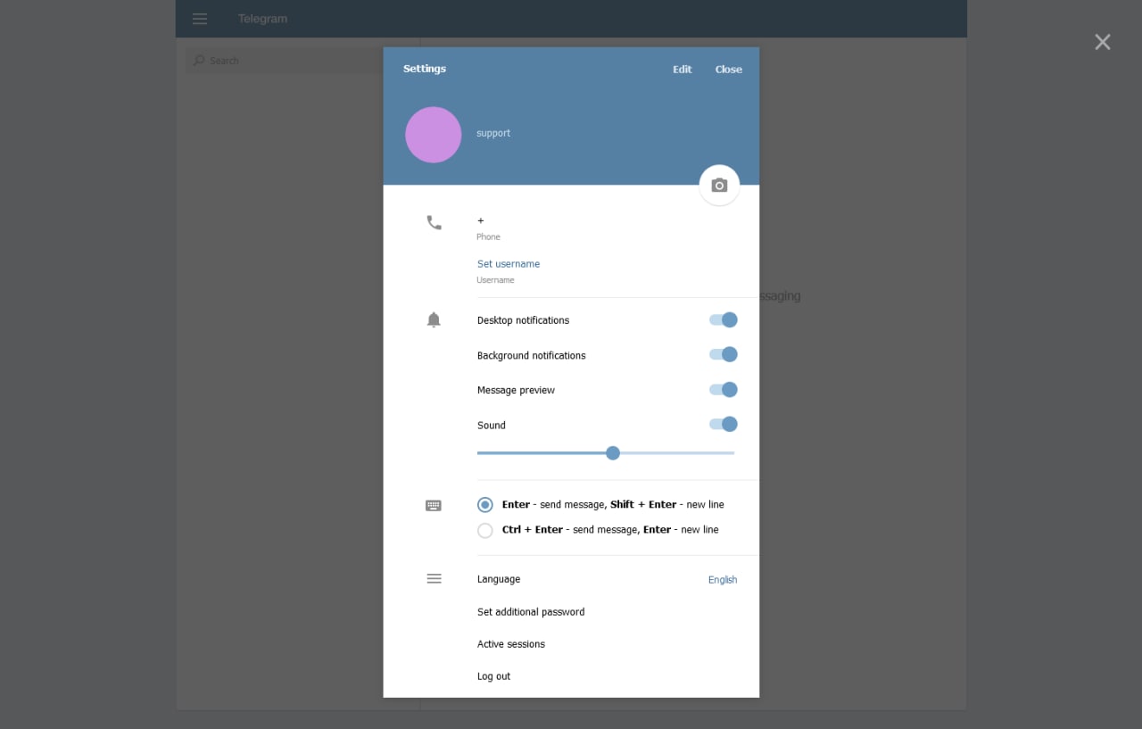Select Enter to send message option
Viewport: 1142px width, 729px height.
tap(485, 505)
